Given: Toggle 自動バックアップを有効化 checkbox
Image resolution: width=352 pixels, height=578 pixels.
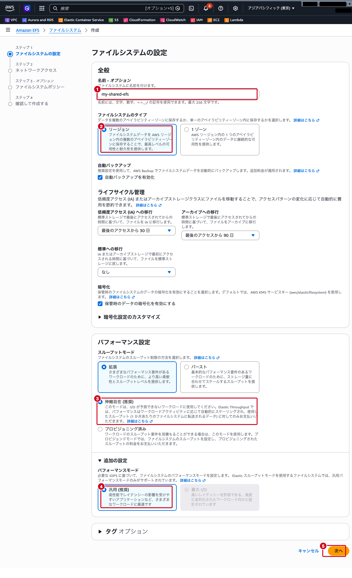Looking at the screenshot, I should (x=100, y=177).
